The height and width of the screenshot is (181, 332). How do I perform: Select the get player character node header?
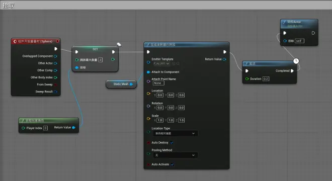pyautogui.click(x=49, y=121)
